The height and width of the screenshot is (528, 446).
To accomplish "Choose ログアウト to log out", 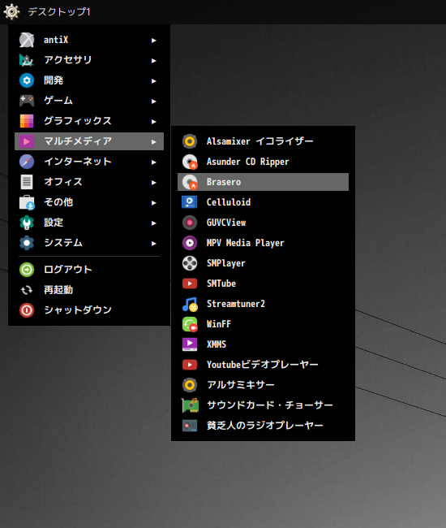I will [x=89, y=270].
